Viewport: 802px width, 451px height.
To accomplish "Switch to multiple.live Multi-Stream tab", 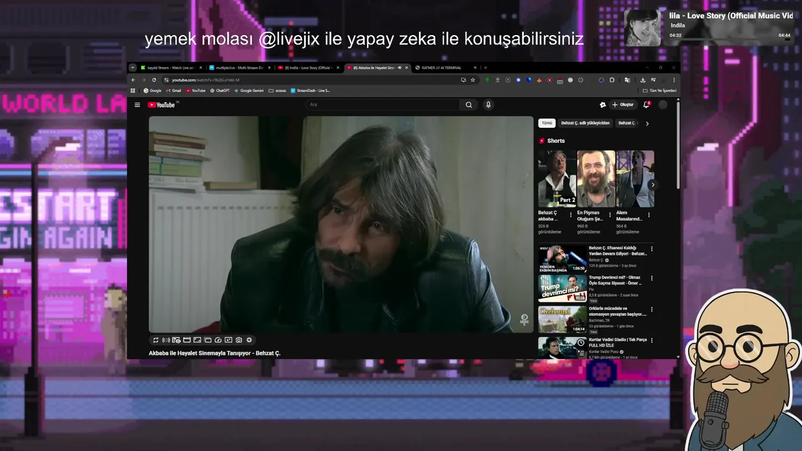I will click(240, 68).
